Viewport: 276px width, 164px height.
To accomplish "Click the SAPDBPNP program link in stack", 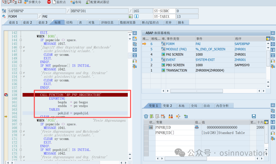I will tap(242, 44).
